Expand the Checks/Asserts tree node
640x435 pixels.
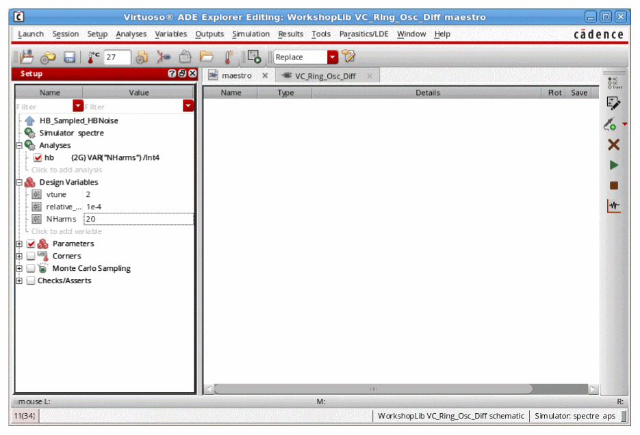(19, 280)
